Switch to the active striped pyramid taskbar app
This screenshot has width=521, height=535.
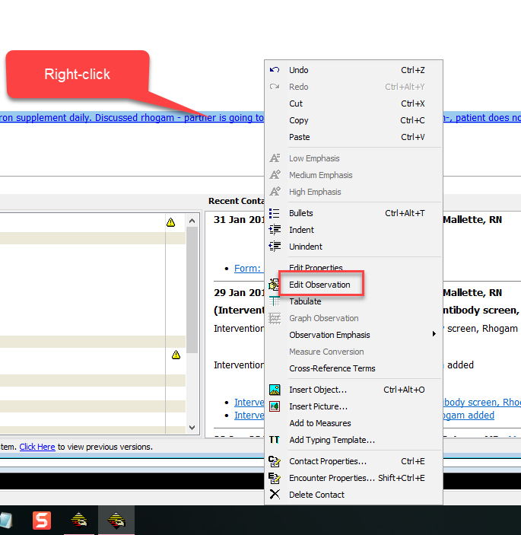click(116, 521)
